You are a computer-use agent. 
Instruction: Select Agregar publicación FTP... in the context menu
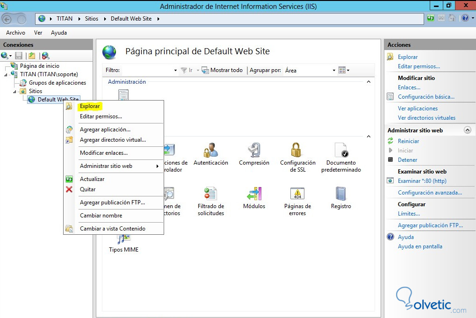pos(112,202)
